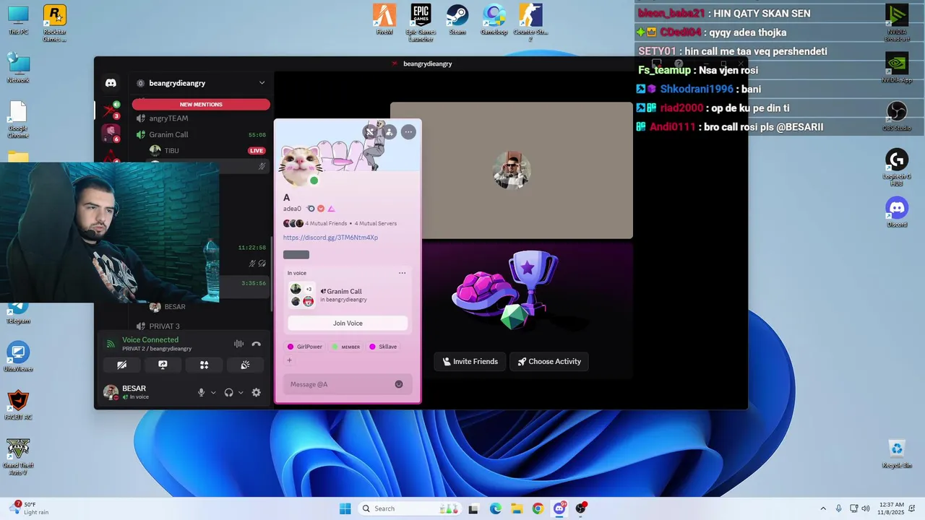Open In voice section options menu
Viewport: 925px width, 520px height.
tap(402, 273)
